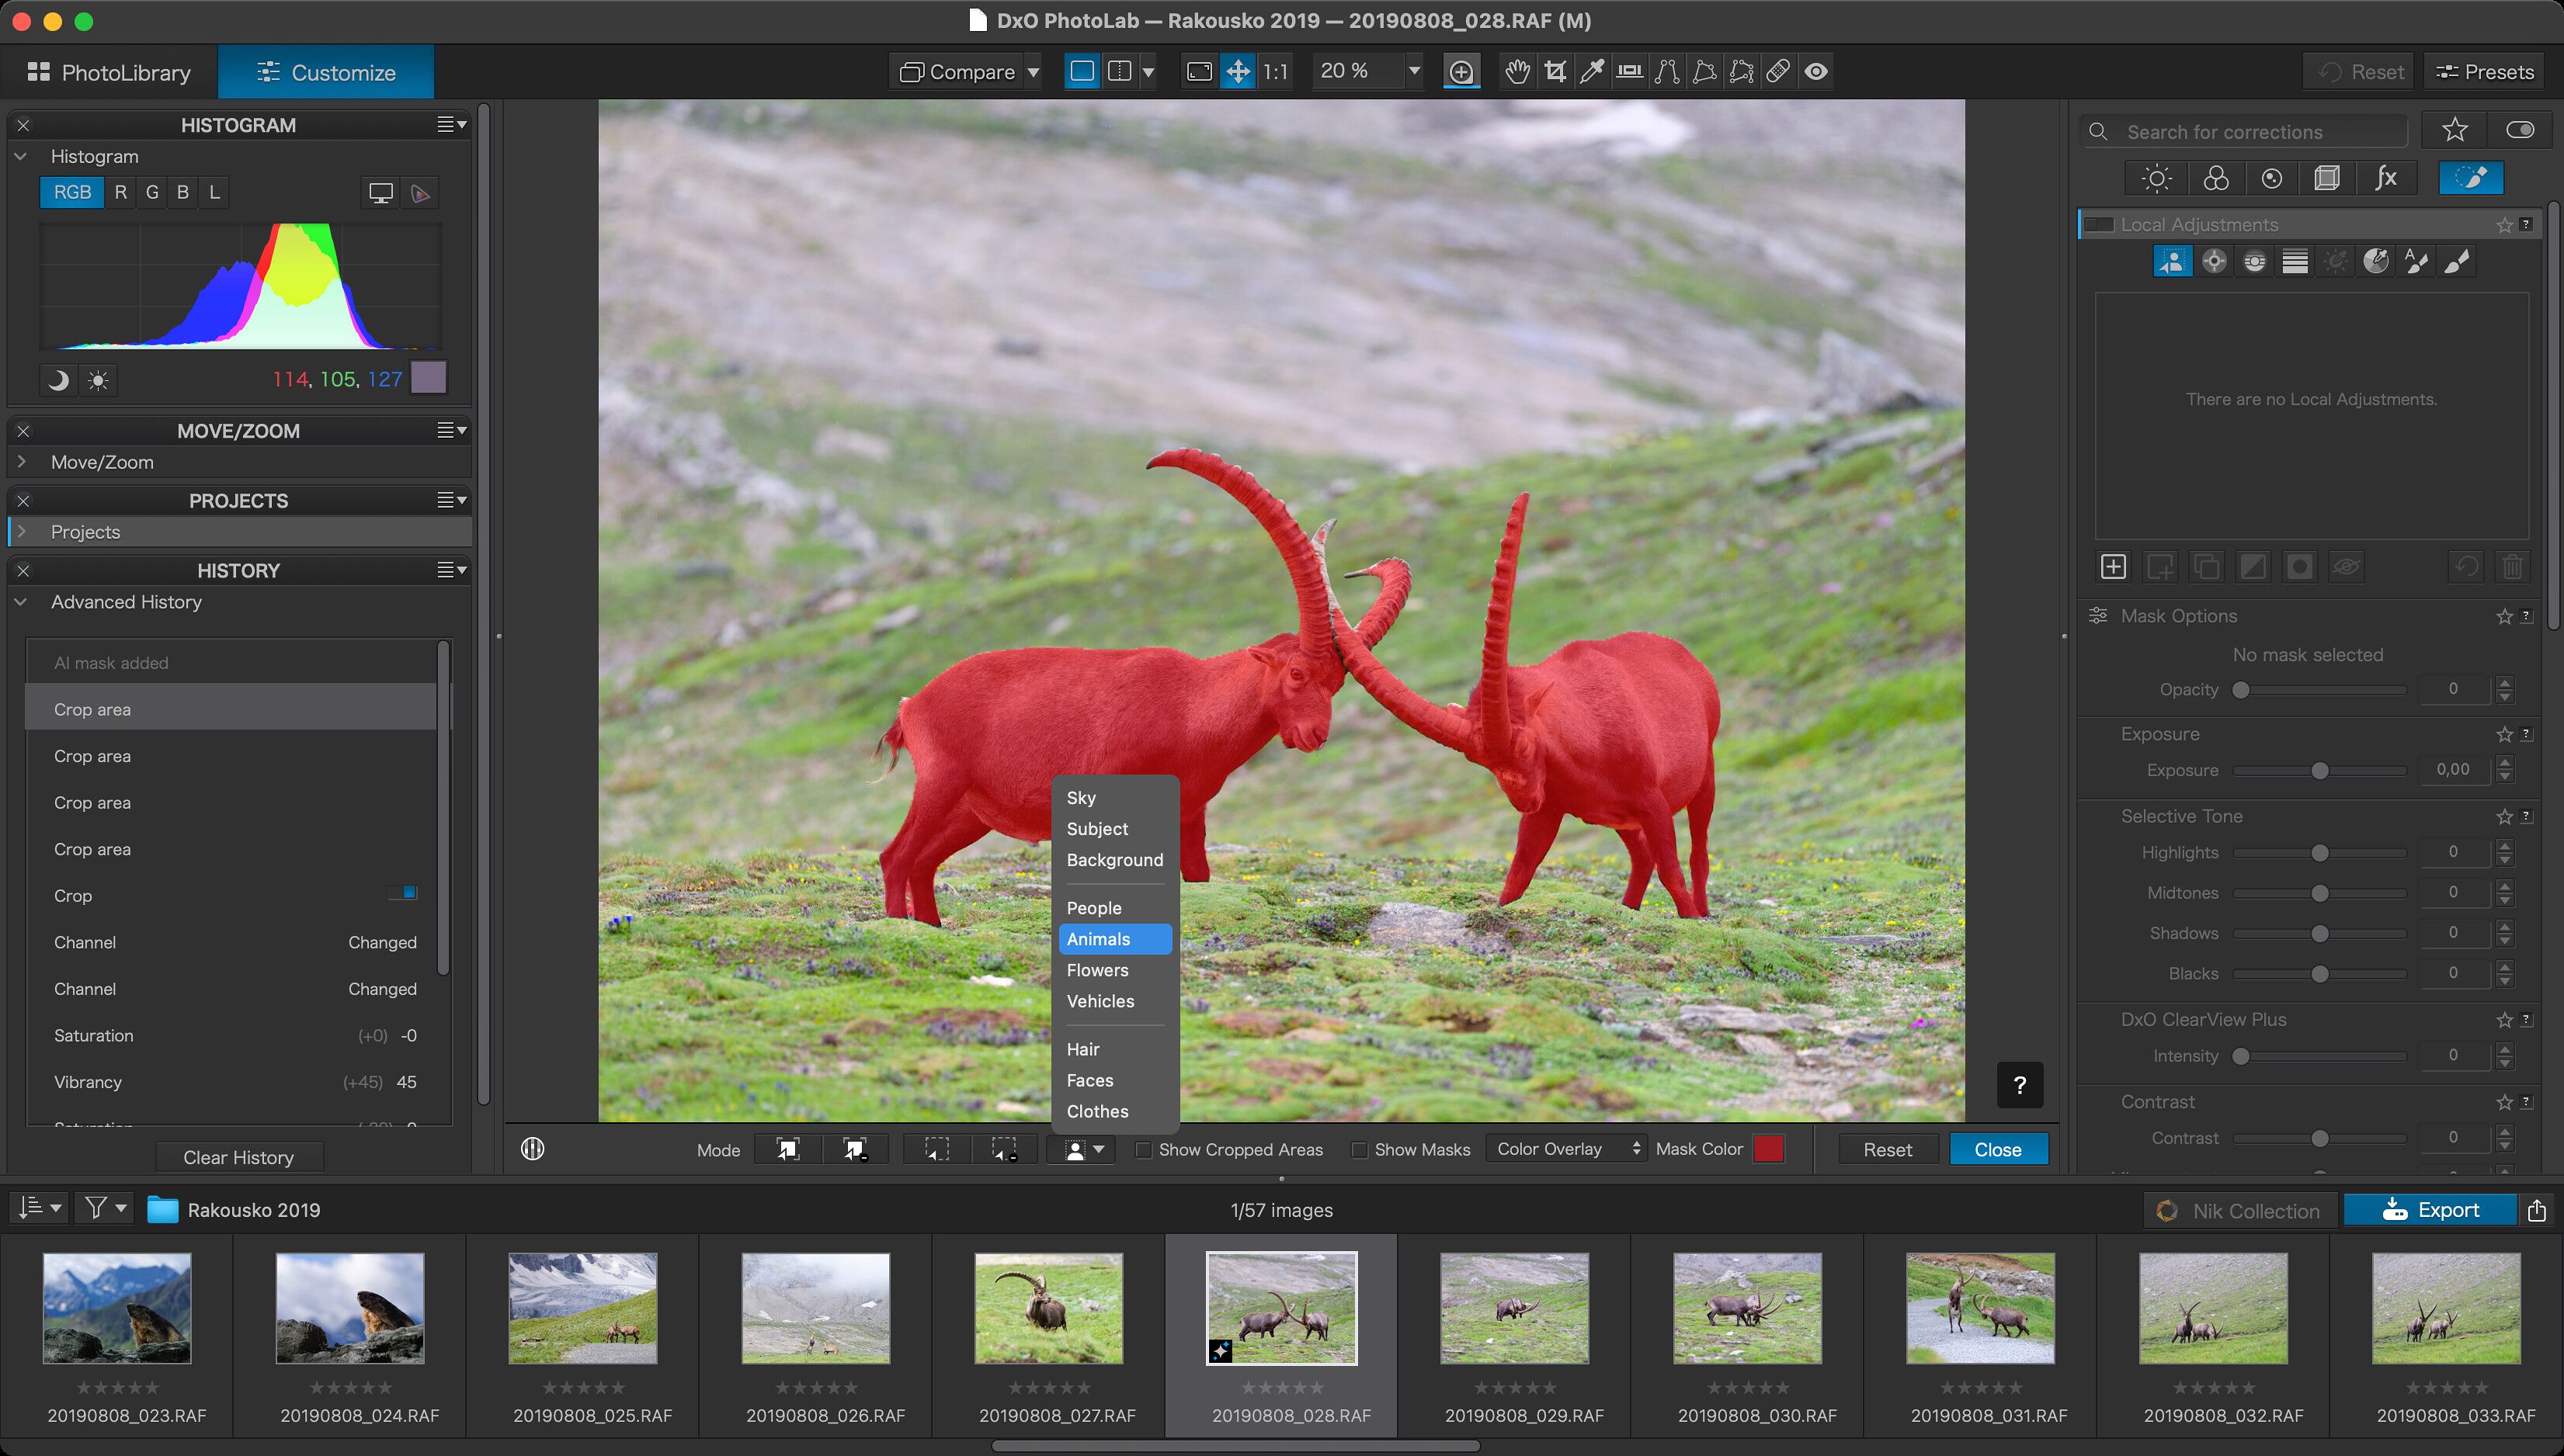Image resolution: width=2564 pixels, height=1456 pixels.
Task: Click the Clear History button
Action: pos(238,1157)
